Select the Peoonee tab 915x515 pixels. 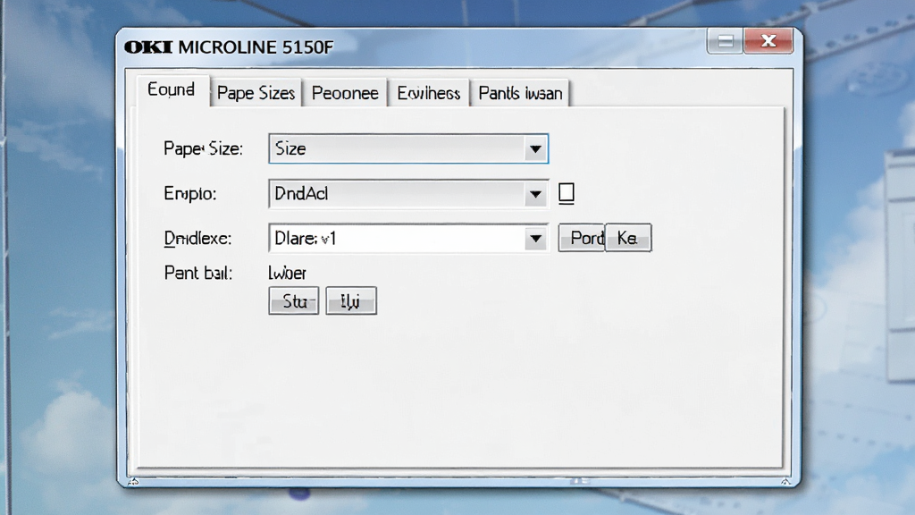pos(345,93)
